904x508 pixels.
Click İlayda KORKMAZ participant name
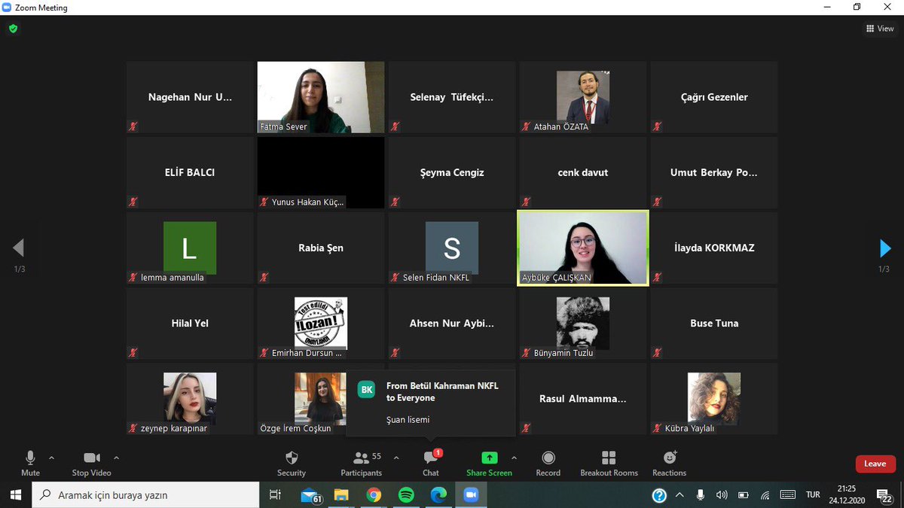(x=714, y=248)
